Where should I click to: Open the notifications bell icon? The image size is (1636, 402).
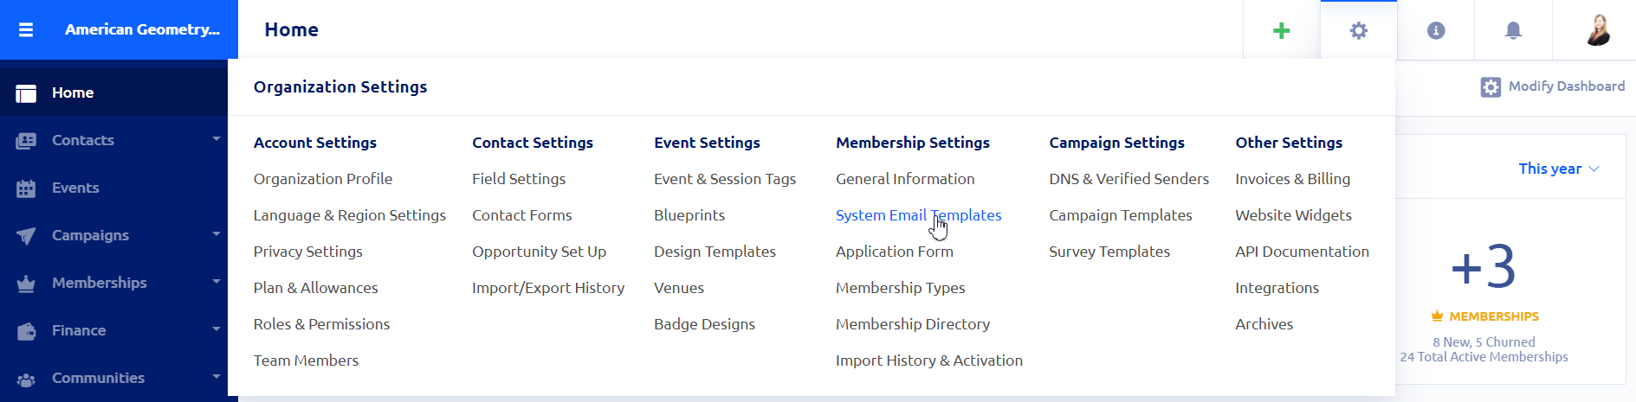[x=1513, y=30]
